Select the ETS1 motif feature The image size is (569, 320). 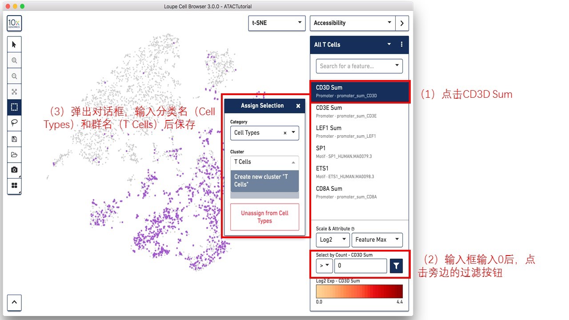pyautogui.click(x=359, y=172)
